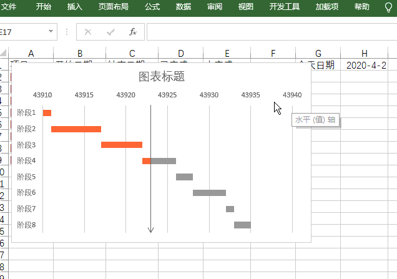Select the chart title 图表标题

coord(162,76)
